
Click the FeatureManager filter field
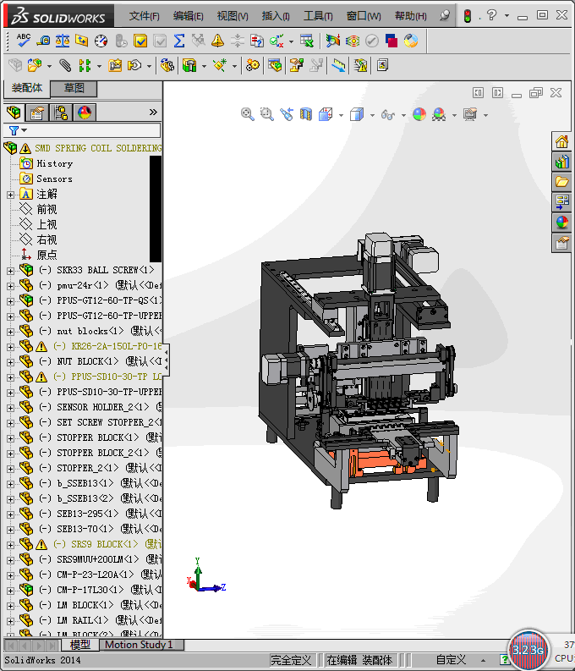82,130
